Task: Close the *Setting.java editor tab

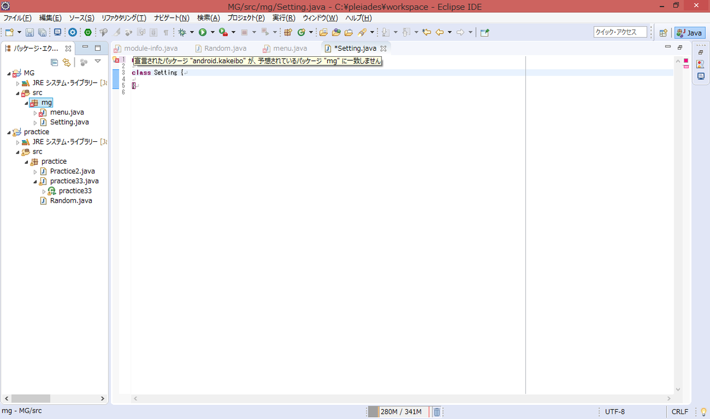Action: 383,48
